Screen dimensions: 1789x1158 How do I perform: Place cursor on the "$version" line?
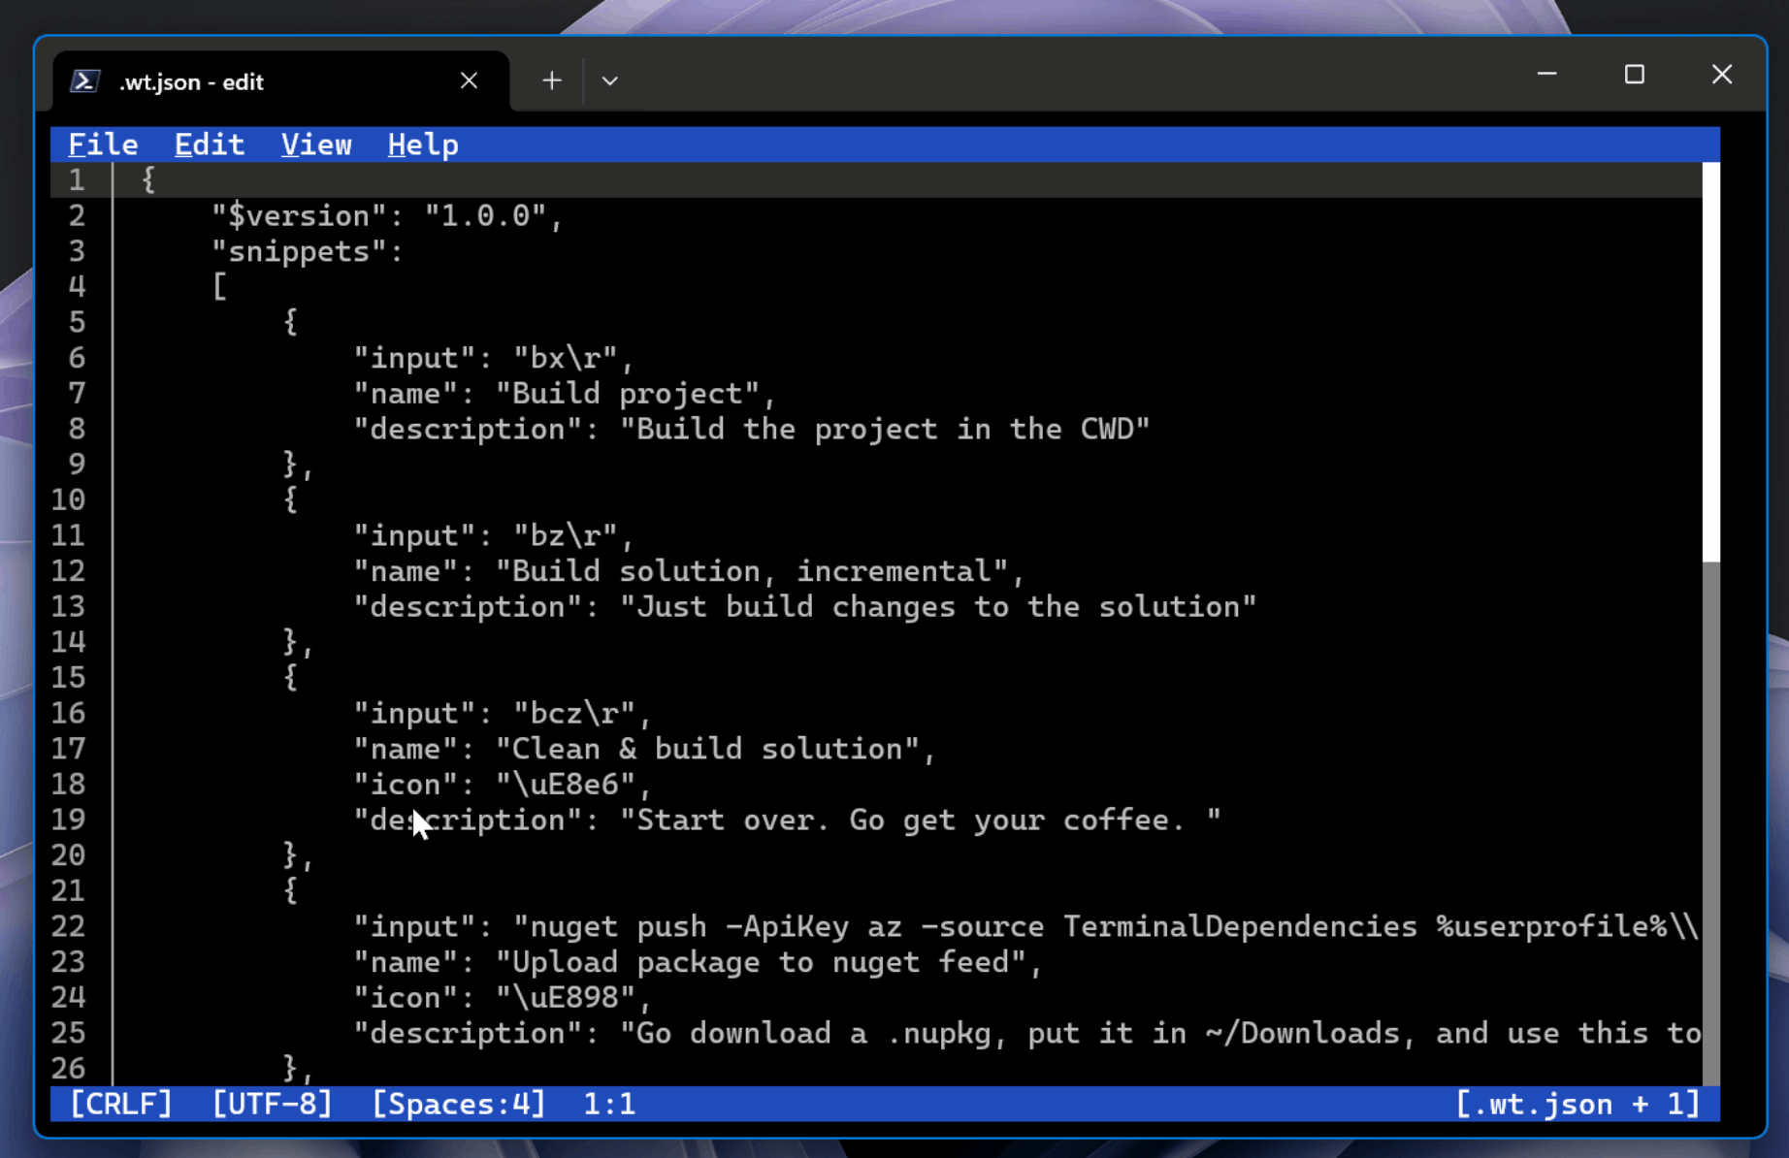point(387,215)
